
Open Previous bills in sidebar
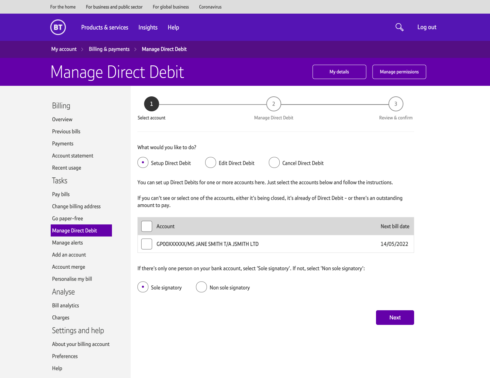tap(66, 131)
